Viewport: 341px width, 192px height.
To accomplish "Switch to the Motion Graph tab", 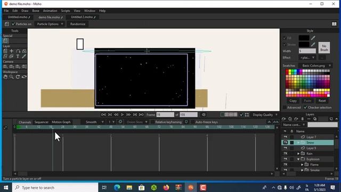I will click(x=61, y=122).
